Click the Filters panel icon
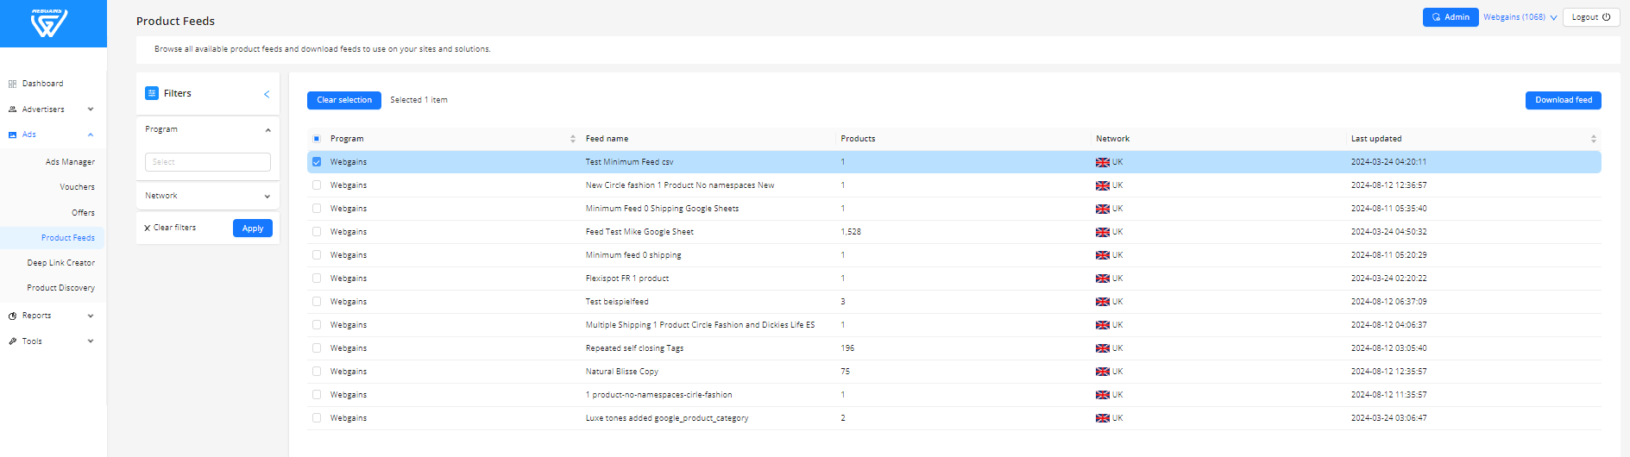 click(152, 93)
